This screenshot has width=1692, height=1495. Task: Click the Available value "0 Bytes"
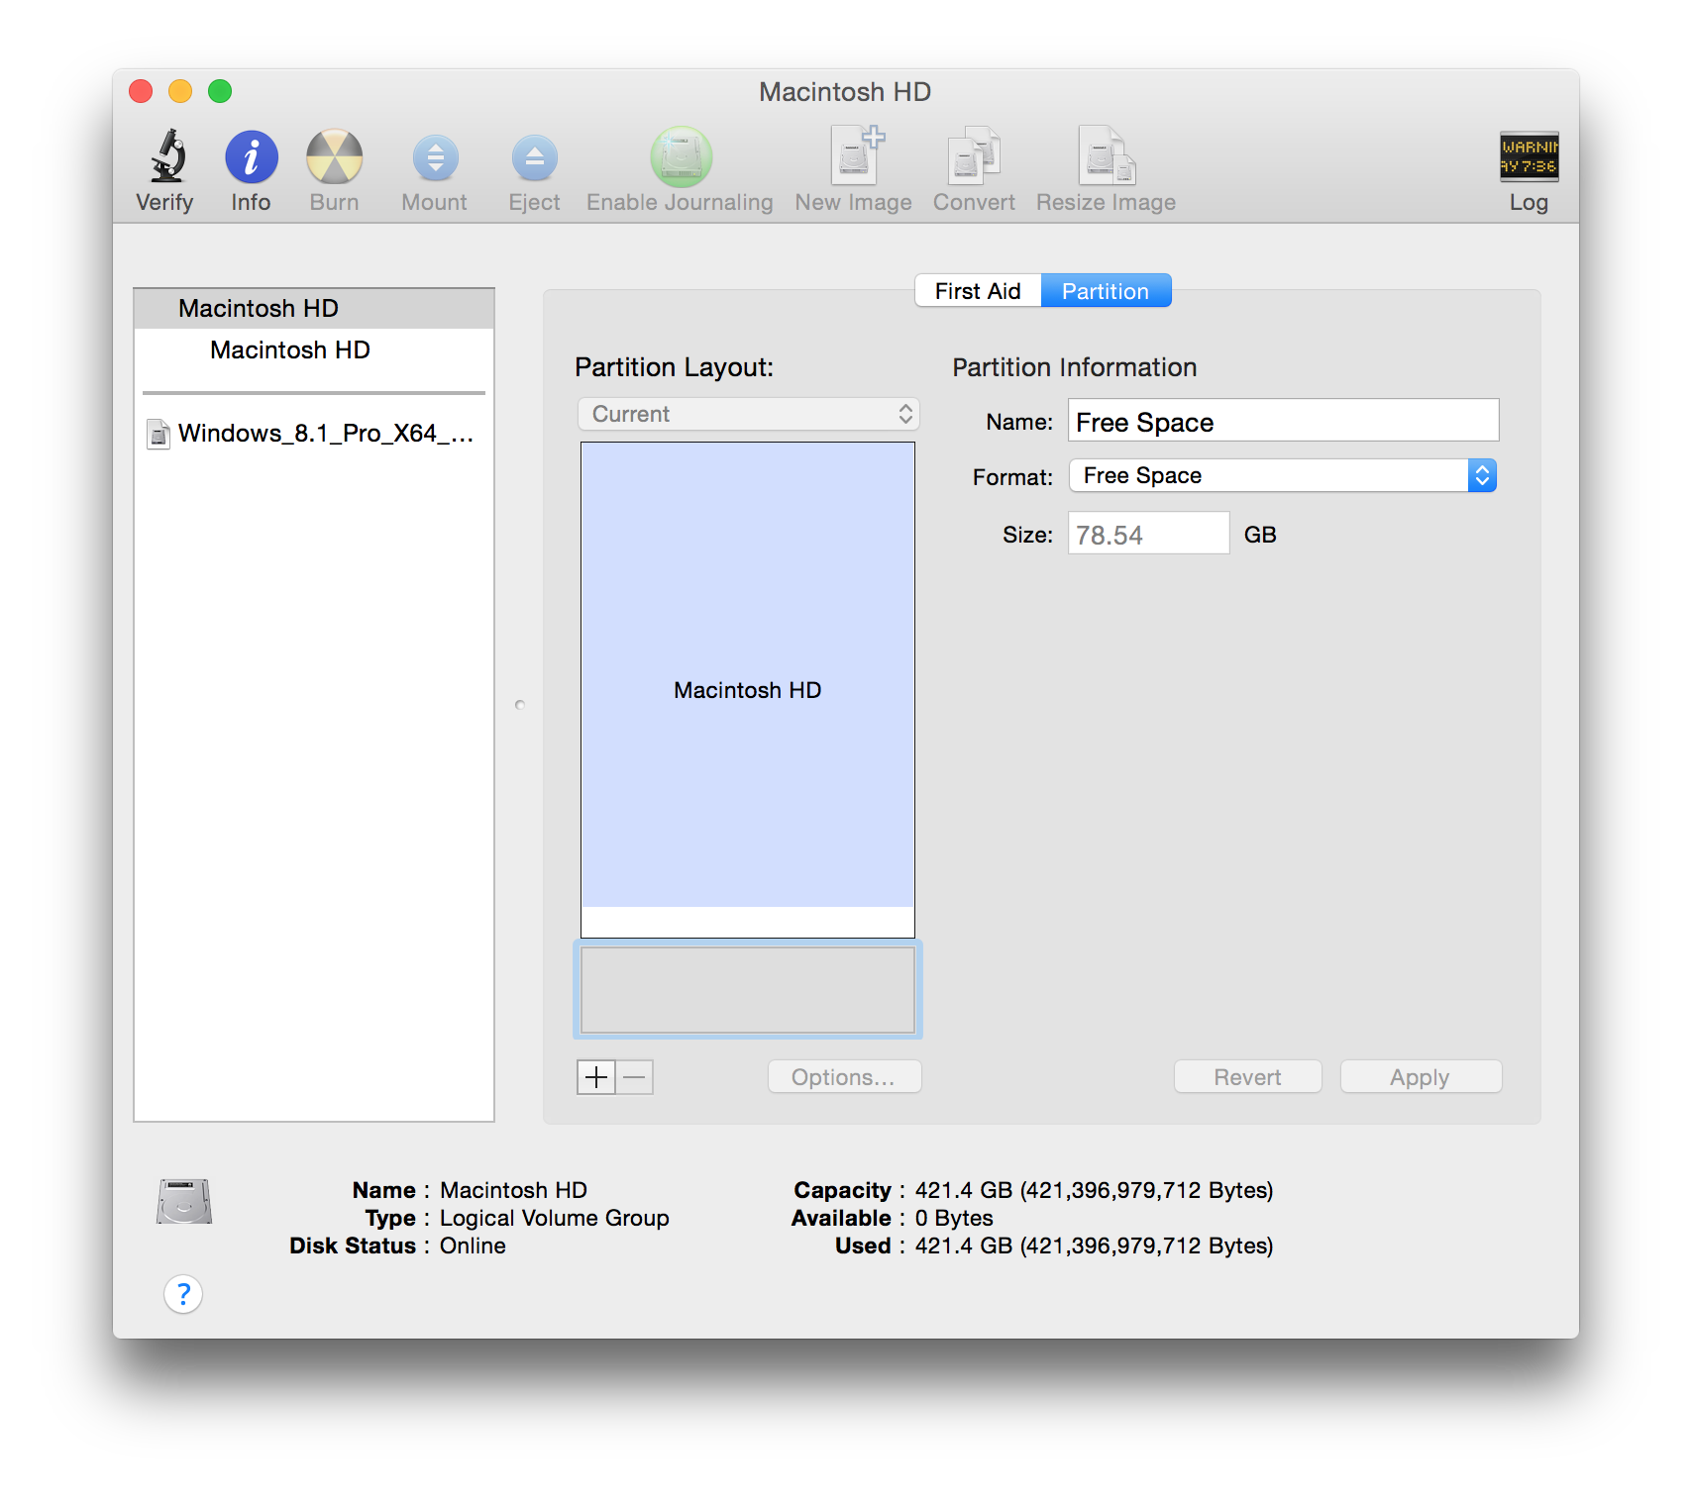point(954,1218)
